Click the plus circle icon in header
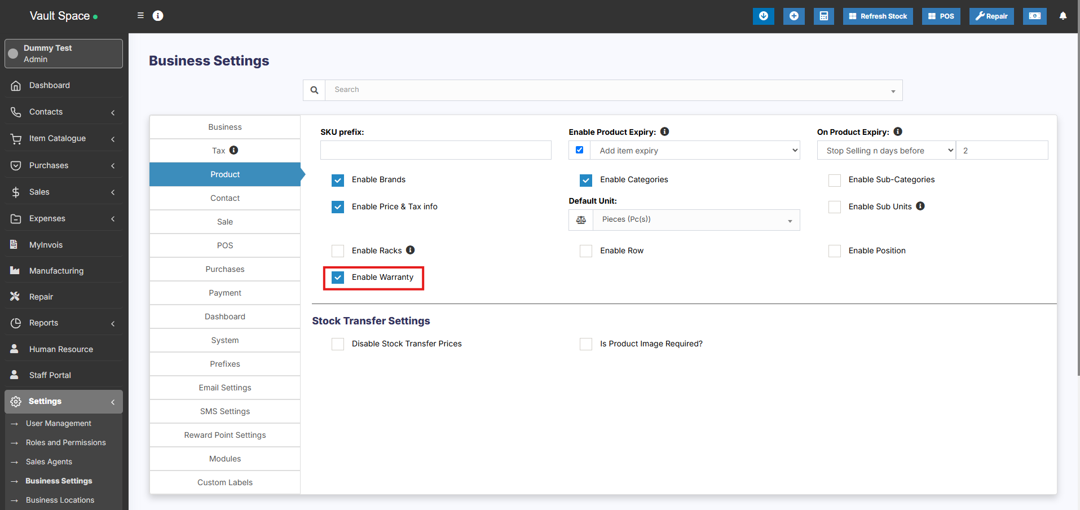 pos(794,16)
